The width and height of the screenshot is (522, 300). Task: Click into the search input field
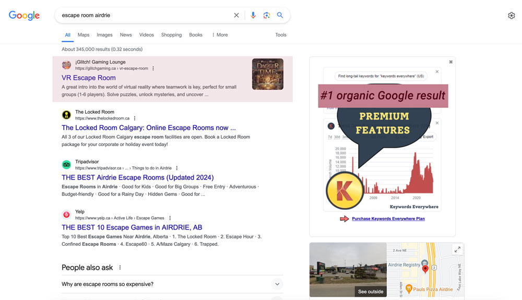point(145,15)
